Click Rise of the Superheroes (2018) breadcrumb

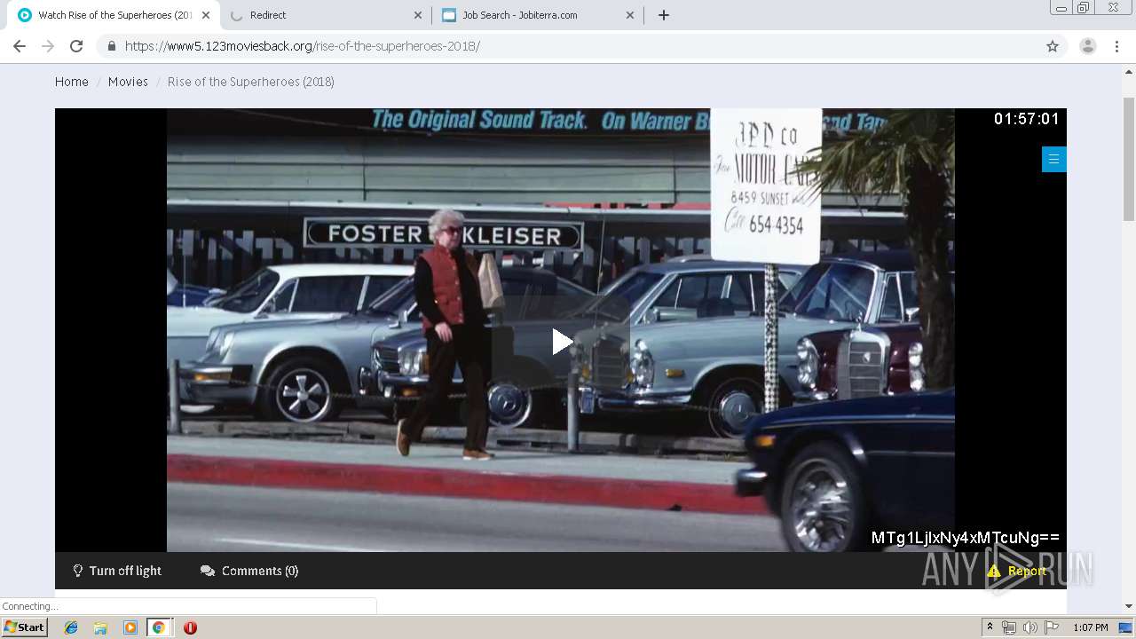point(251,82)
